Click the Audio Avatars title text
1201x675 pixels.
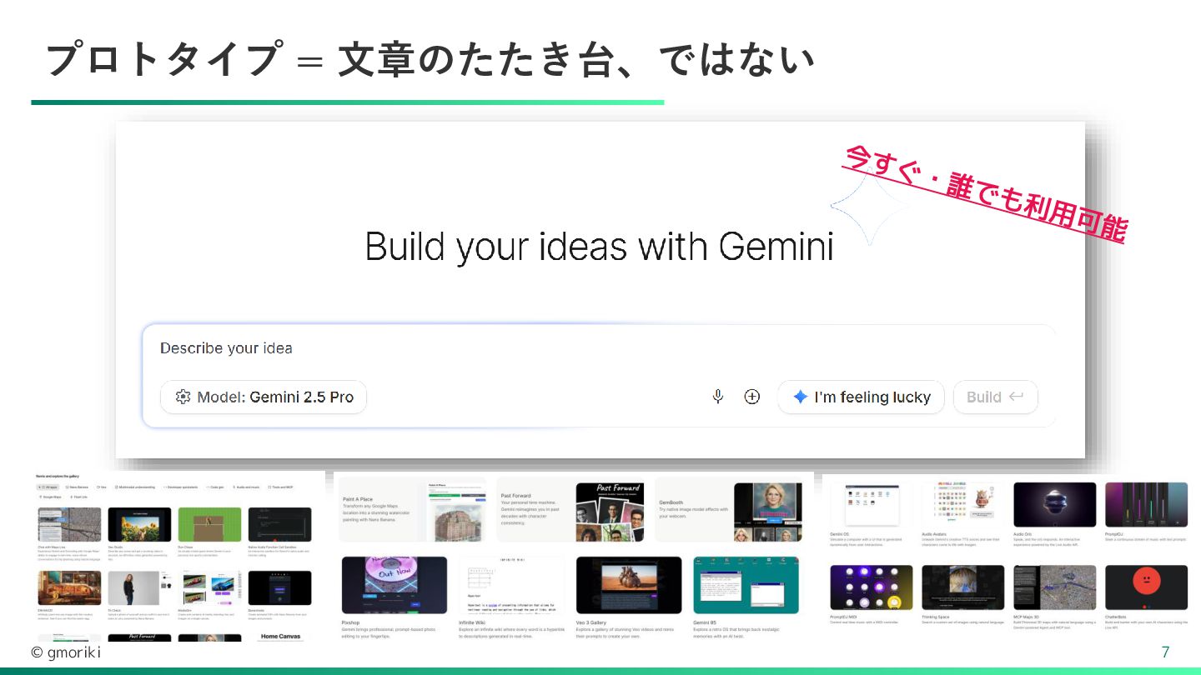[936, 534]
